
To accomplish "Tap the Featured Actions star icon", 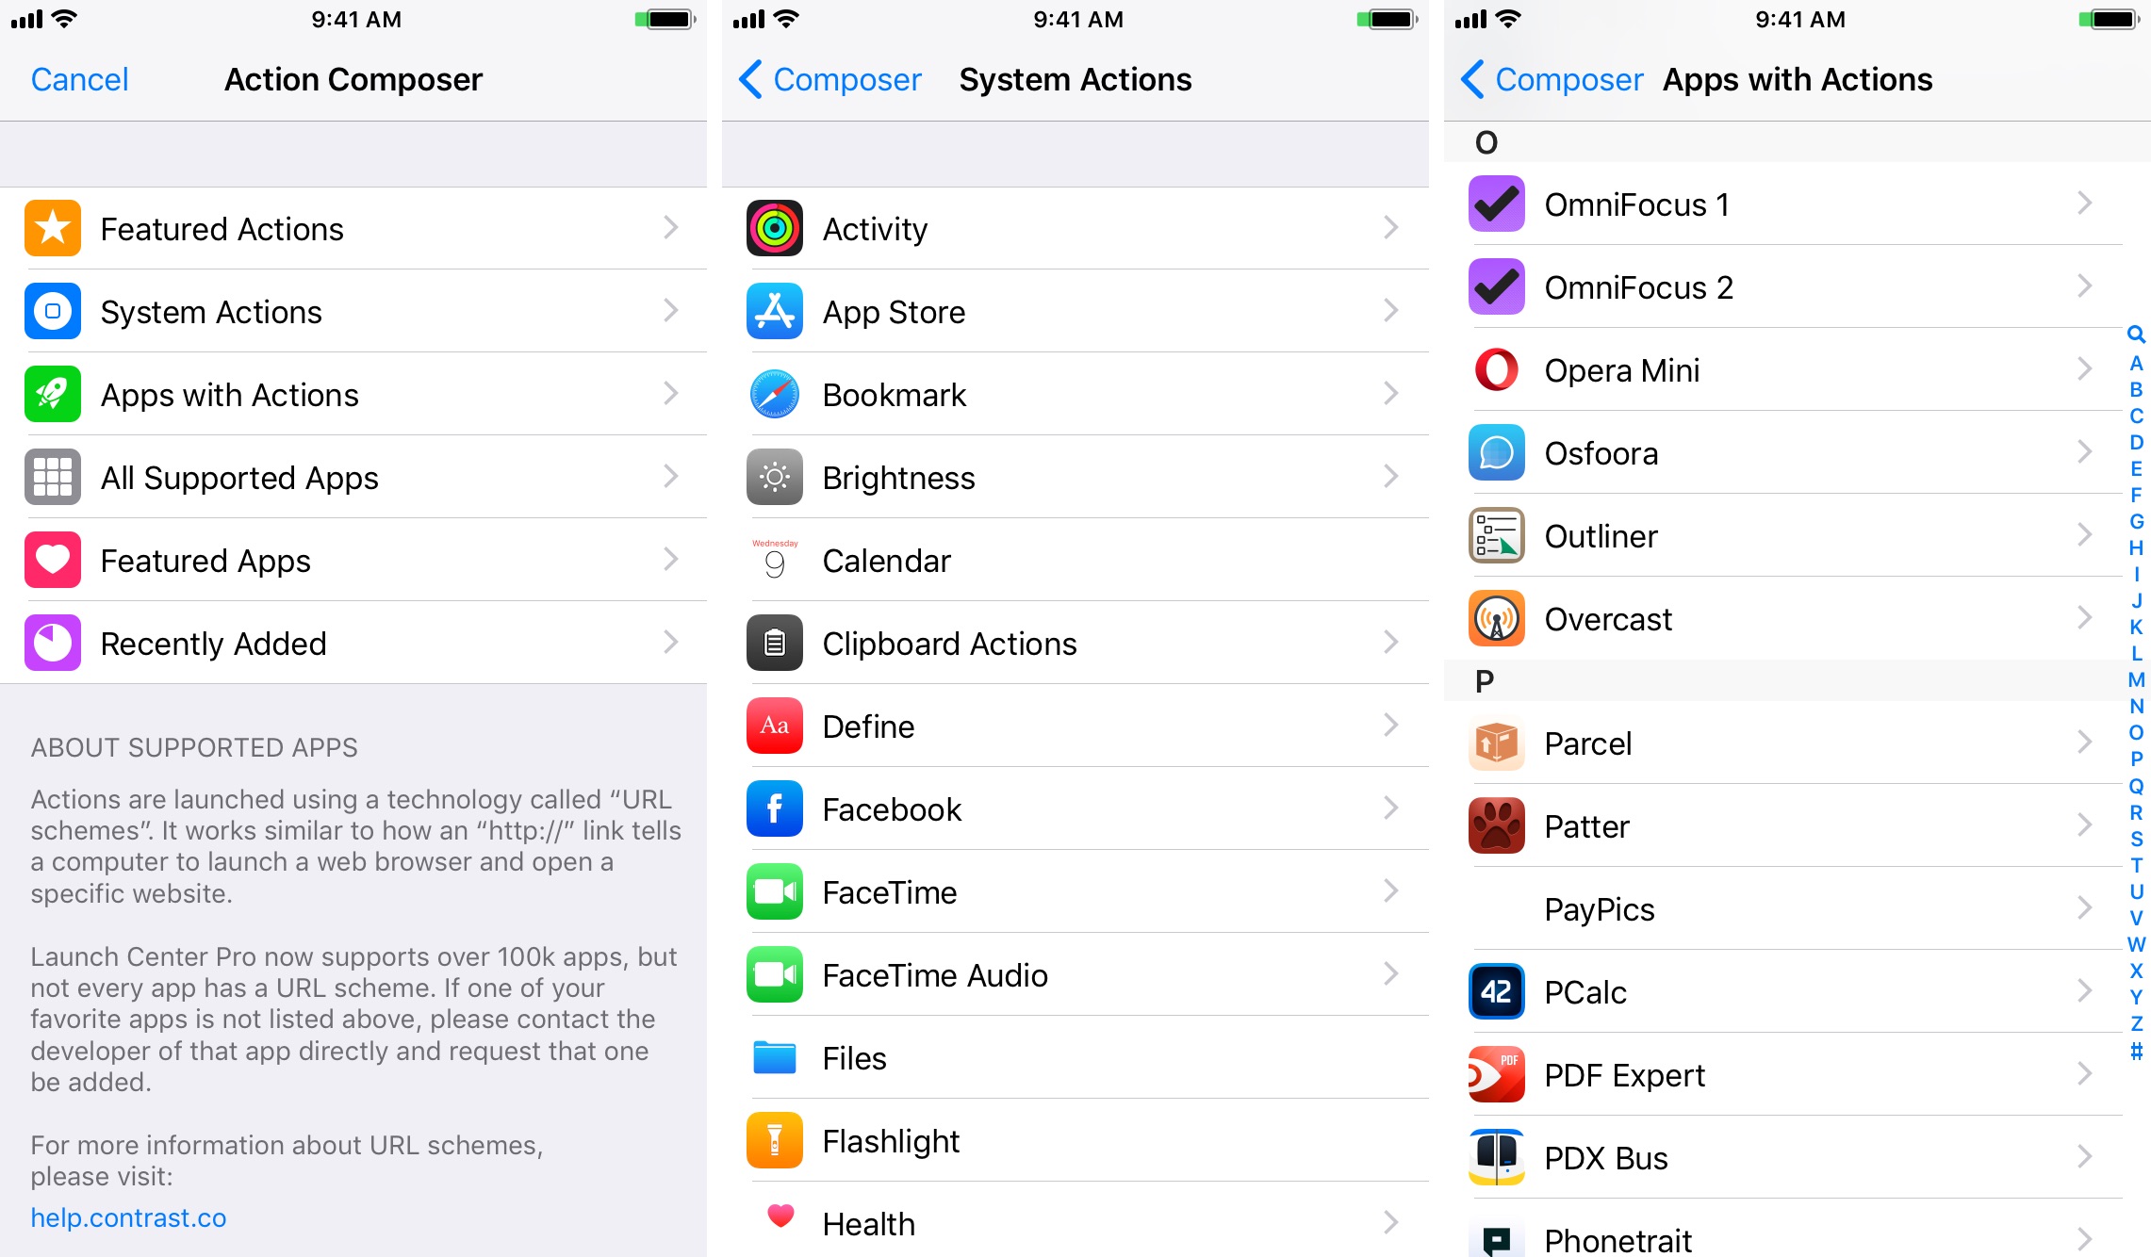I will [53, 228].
